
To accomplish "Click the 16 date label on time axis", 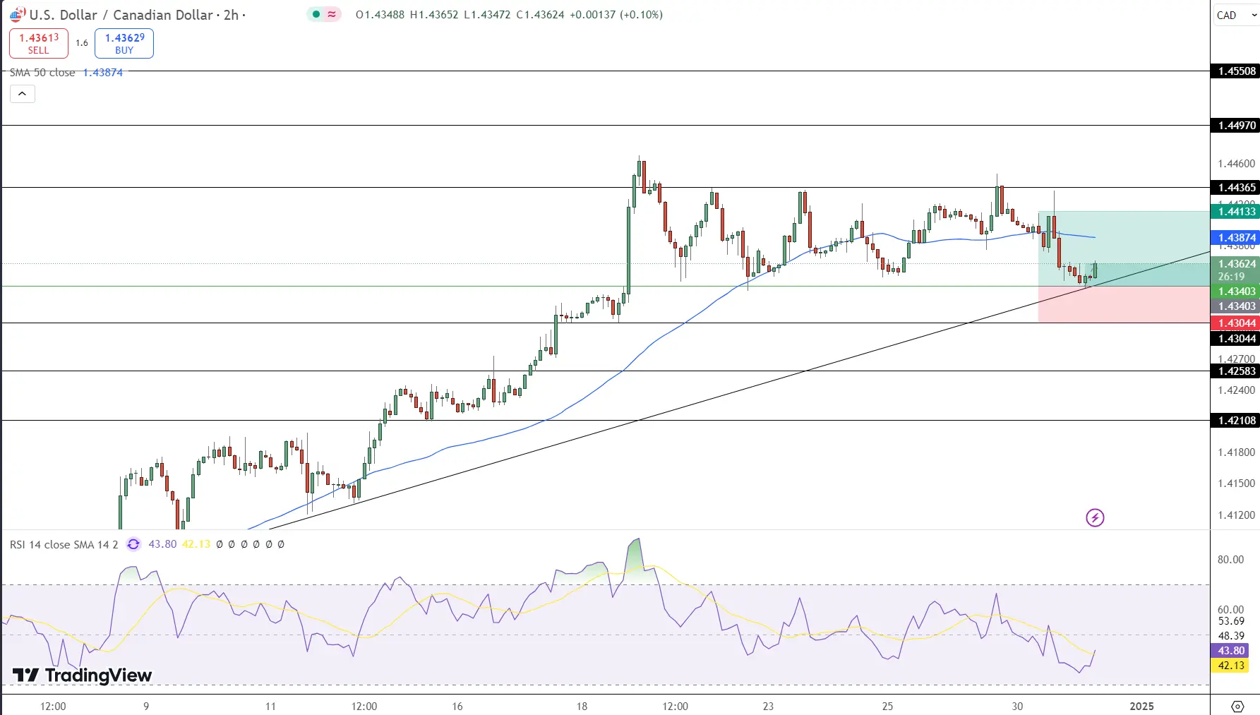I will click(x=457, y=706).
